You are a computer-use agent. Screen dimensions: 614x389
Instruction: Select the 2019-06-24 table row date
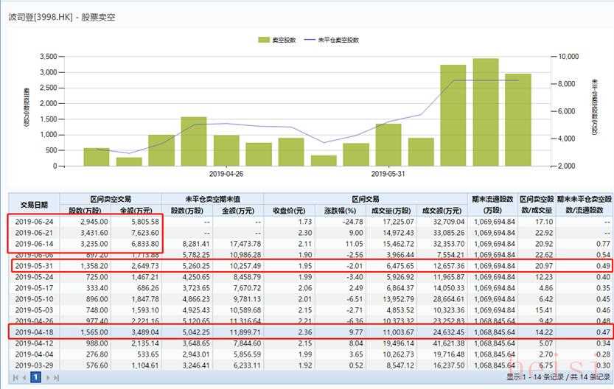click(x=35, y=221)
